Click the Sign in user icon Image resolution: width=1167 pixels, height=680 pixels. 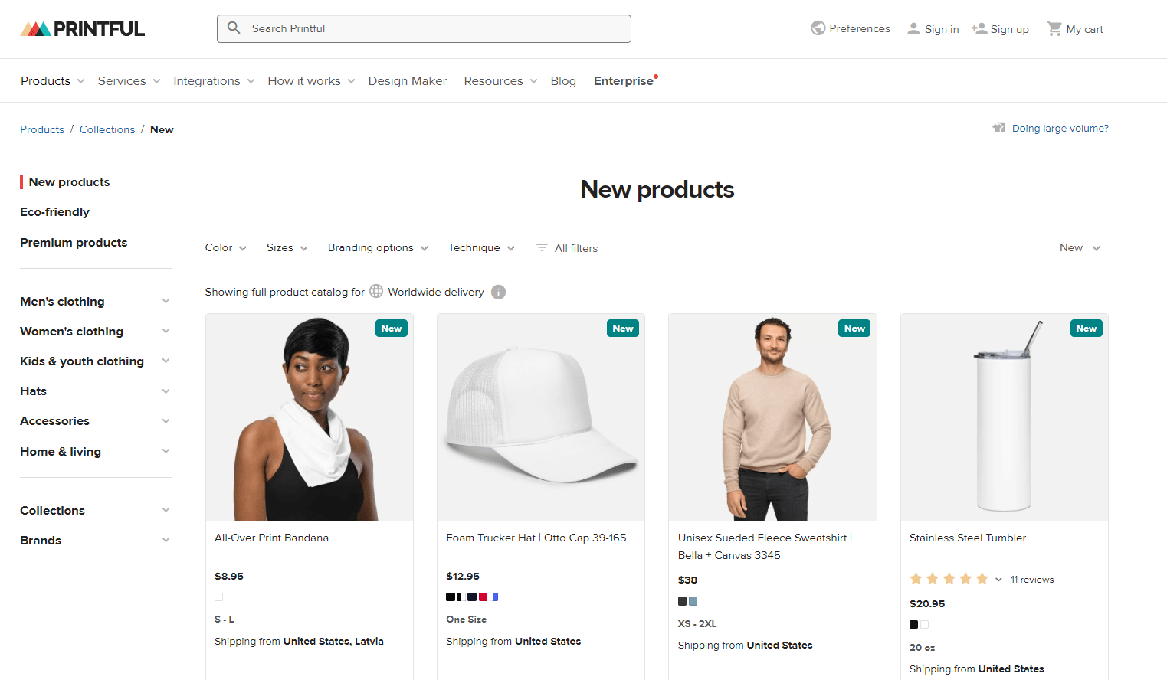913,28
